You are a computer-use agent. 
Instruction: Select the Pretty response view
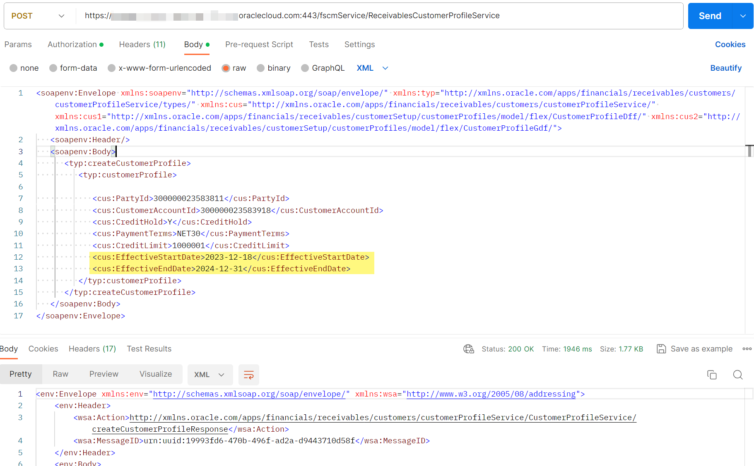coord(21,374)
